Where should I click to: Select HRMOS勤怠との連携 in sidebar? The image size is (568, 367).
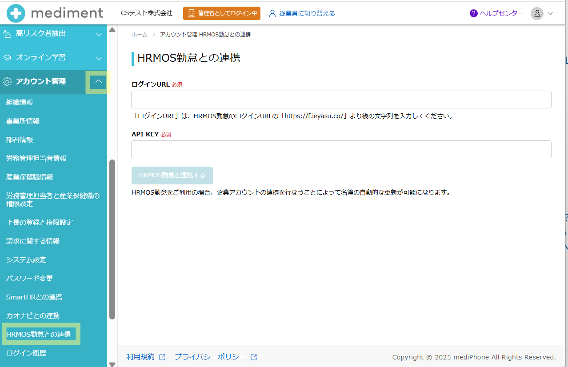(38, 334)
